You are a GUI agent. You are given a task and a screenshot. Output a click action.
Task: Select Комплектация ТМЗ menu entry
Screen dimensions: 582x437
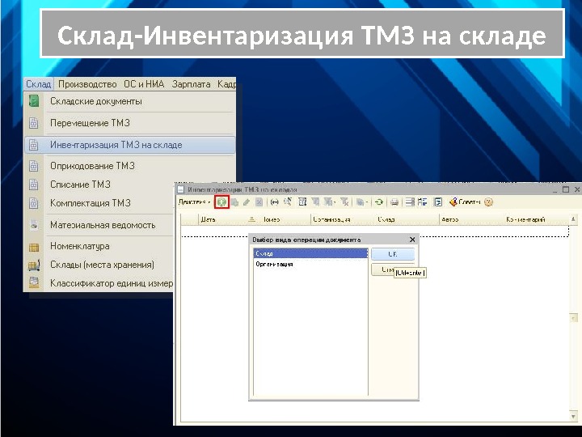(x=99, y=203)
